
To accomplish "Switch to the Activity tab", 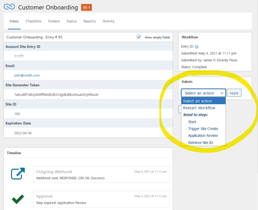I will coord(109,21).
